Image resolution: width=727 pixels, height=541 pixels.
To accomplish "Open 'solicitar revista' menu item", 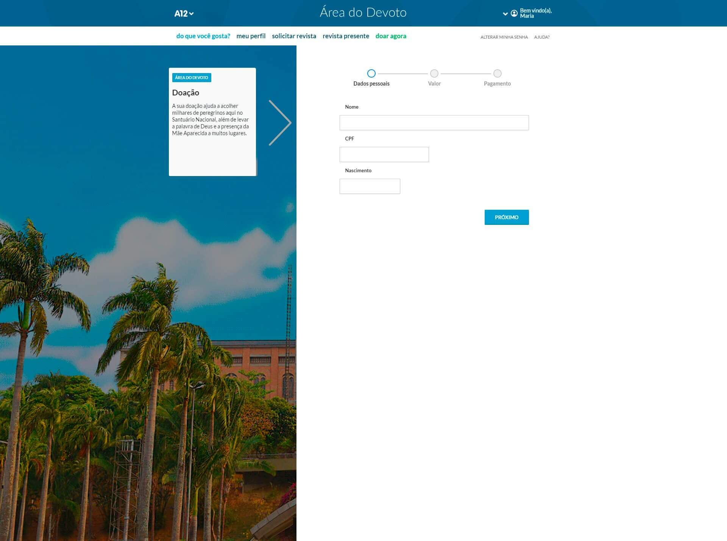I will point(294,36).
